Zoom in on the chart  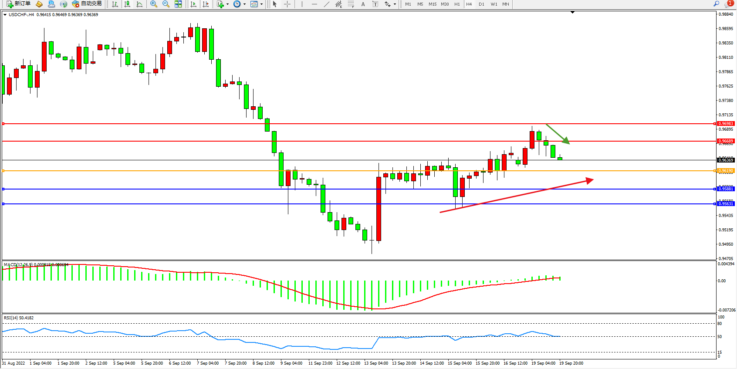154,4
